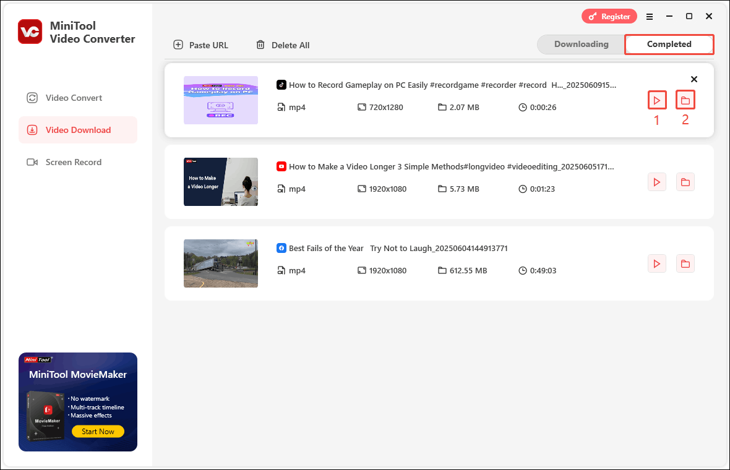The width and height of the screenshot is (730, 470).
Task: Open the Video Convert section
Action: coord(78,98)
